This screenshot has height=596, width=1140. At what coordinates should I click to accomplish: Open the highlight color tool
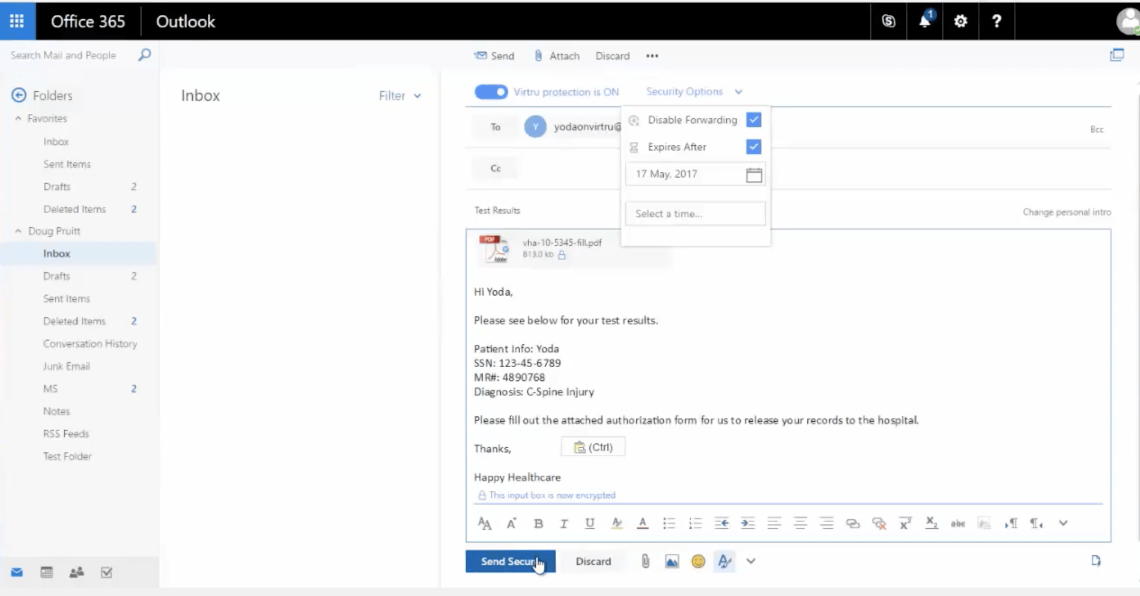(x=617, y=523)
